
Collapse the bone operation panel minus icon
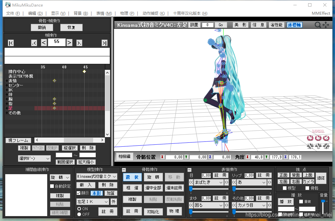pos(124,170)
